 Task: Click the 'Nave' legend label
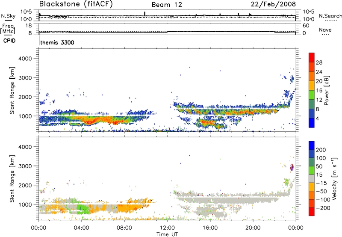pos(325,30)
